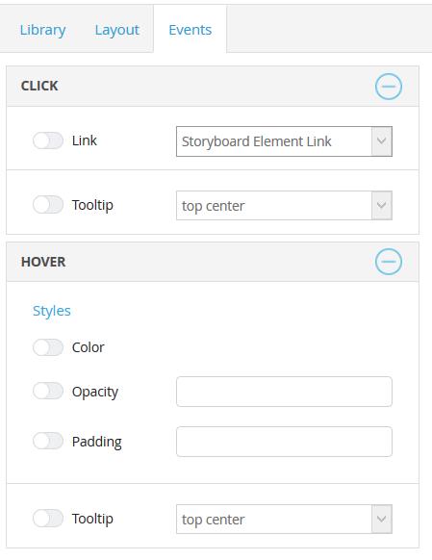Click the arrow on Click Tooltip position dropdown

(x=381, y=205)
